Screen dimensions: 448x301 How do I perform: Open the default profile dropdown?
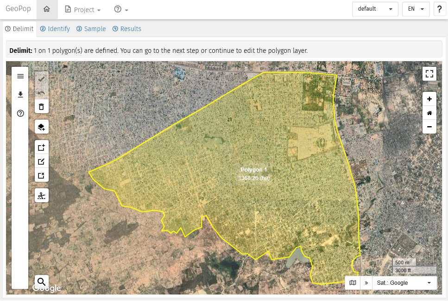(375, 9)
